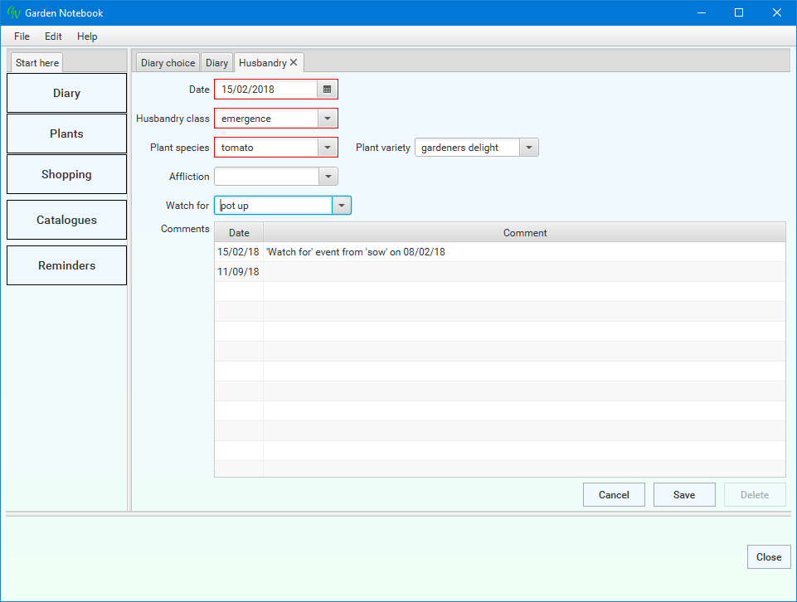Open the Plants section in sidebar
This screenshot has width=797, height=602.
click(66, 134)
